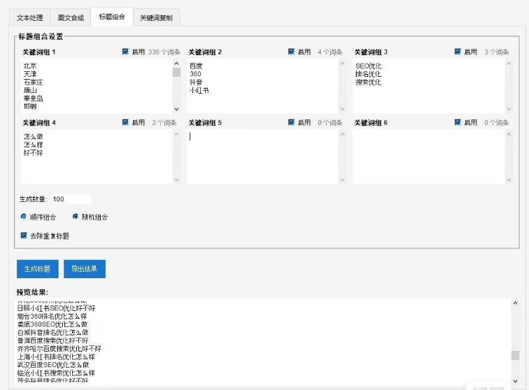Toggle 启用 checkbox for 关键词组 5
529x390 pixels.
coord(292,122)
